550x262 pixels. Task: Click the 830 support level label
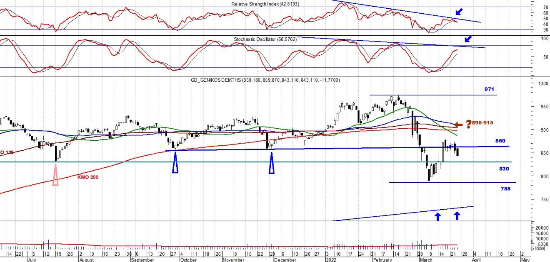(504, 169)
